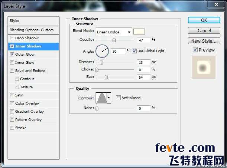Toggle the Use Global Light checkbox
Screen dimensions: 227x168
[134, 51]
